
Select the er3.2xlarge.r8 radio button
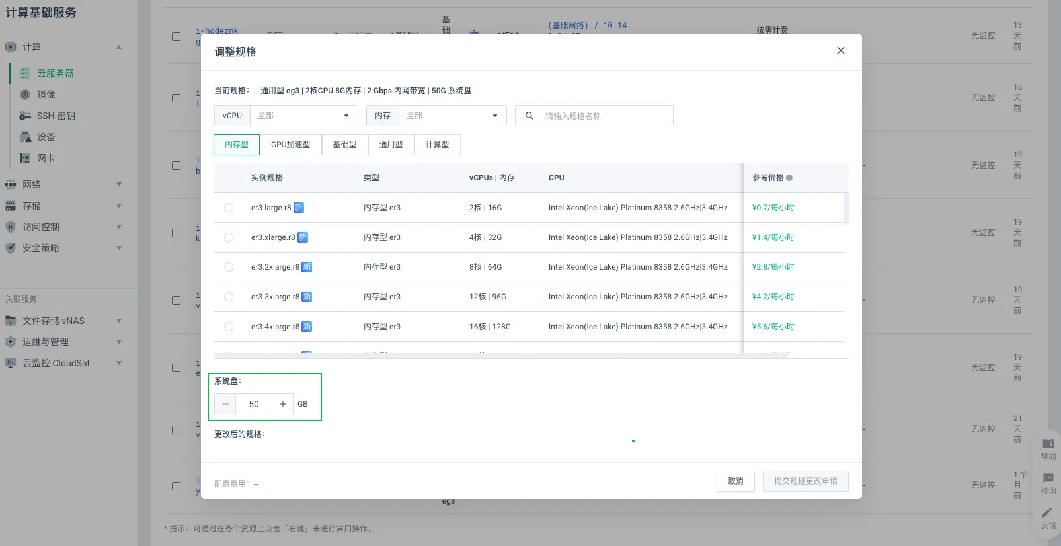click(229, 267)
